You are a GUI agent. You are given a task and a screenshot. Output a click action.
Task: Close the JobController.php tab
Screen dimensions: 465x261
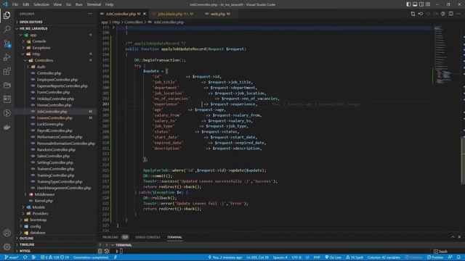145,14
